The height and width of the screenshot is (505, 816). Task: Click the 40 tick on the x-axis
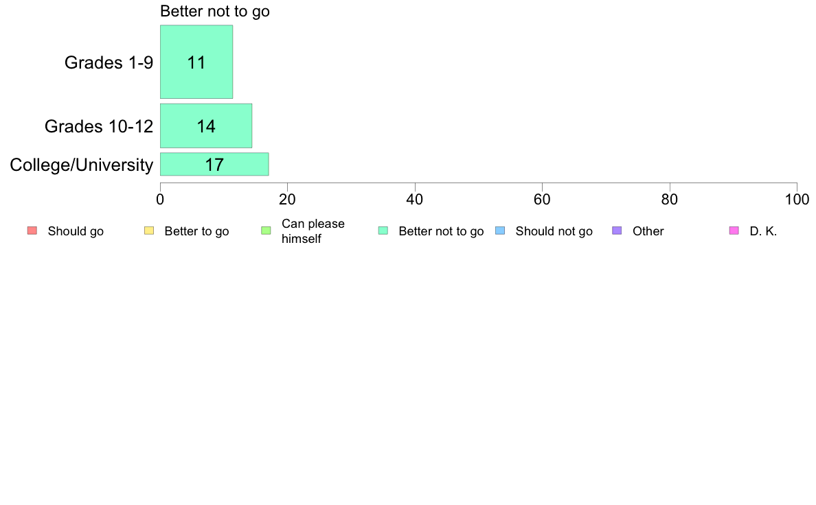415,200
